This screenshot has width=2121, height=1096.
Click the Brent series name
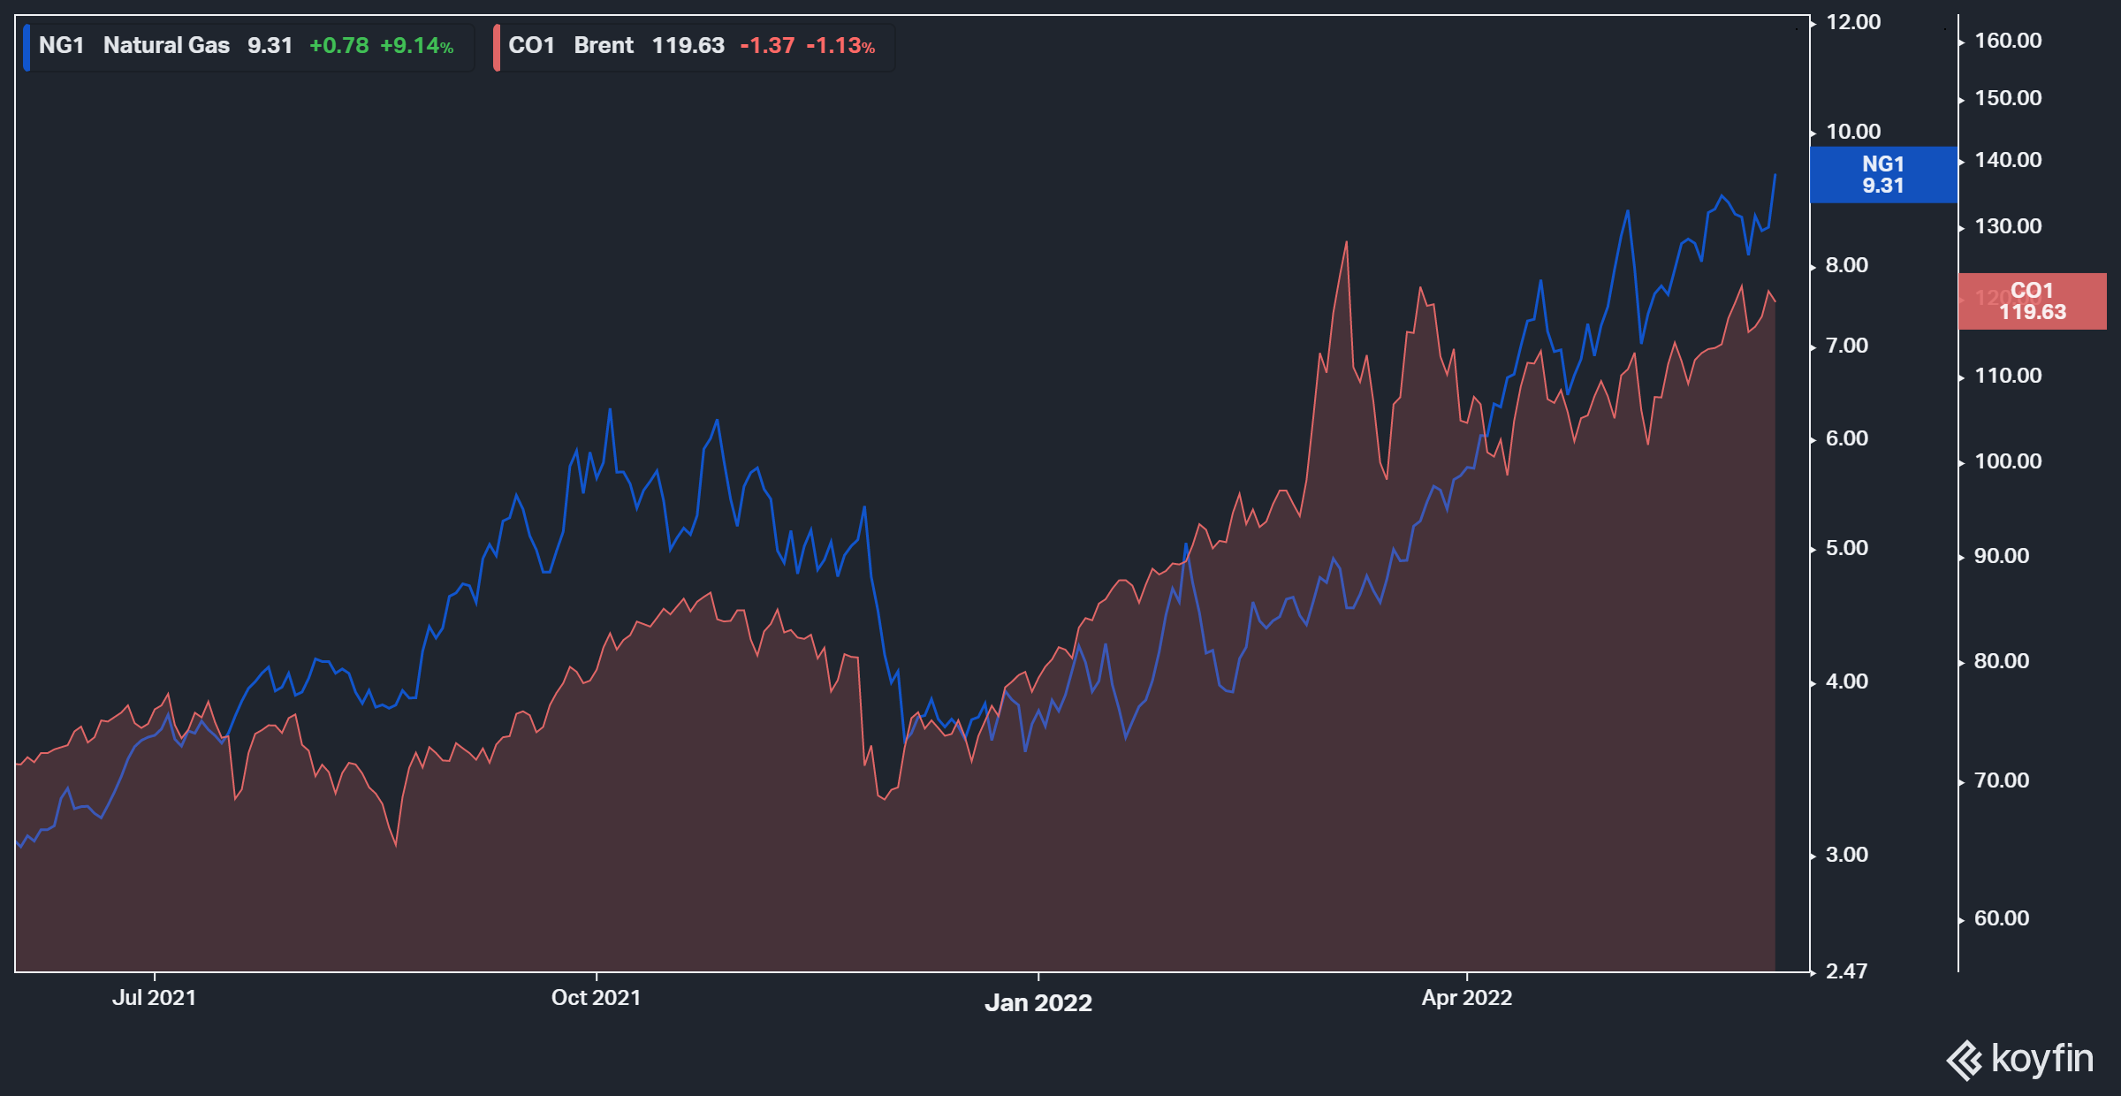click(x=604, y=45)
